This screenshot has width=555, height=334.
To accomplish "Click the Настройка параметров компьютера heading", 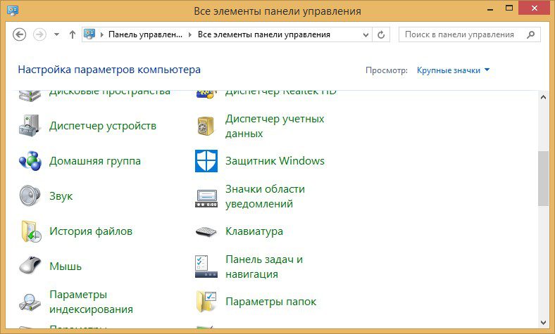I will click(109, 70).
